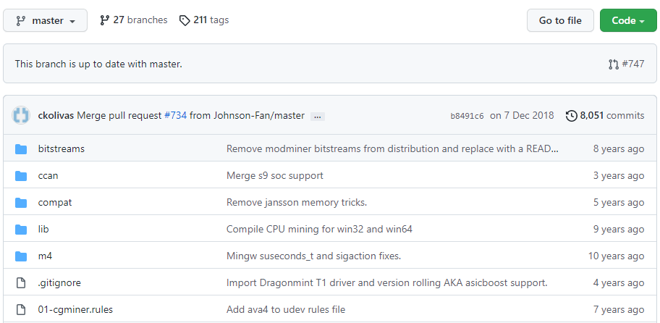This screenshot has height=323, width=660.
Task: Expand the commit message ellipsis
Action: 318,116
